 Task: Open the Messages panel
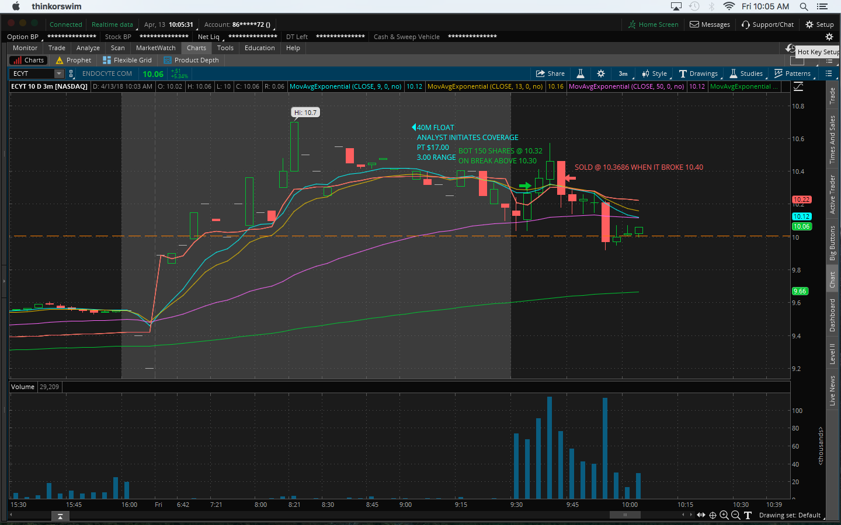710,24
